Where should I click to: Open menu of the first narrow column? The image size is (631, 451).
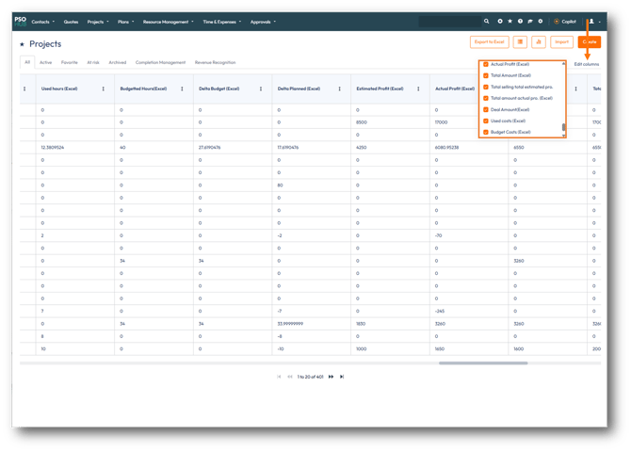(x=24, y=89)
